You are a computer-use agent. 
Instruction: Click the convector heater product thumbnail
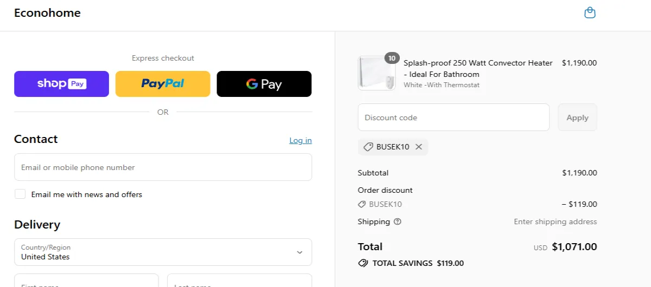pyautogui.click(x=376, y=73)
